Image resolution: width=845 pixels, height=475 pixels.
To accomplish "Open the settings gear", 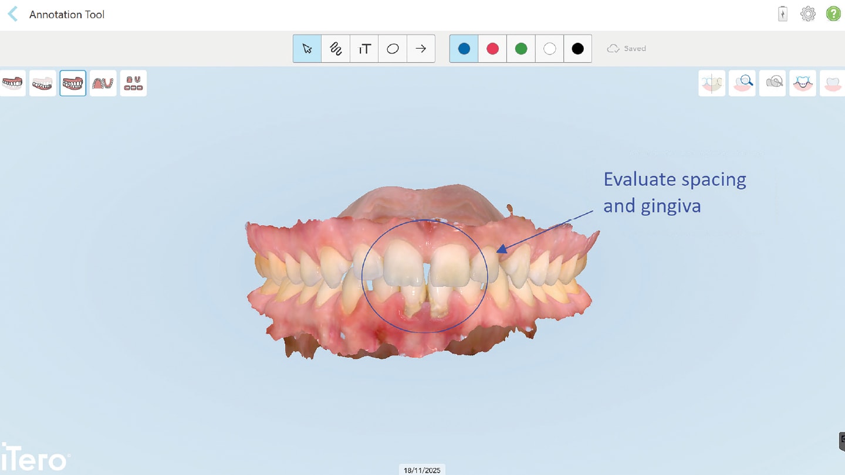I will (808, 14).
